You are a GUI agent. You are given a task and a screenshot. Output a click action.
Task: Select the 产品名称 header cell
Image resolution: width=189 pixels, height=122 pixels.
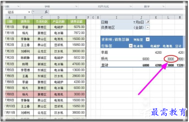point(58,22)
